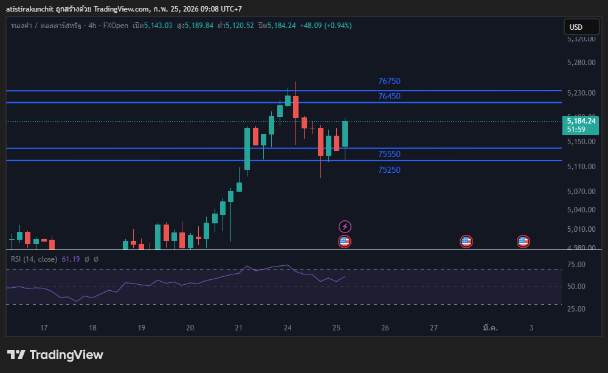Image resolution: width=608 pixels, height=373 pixels.
Task: Click the 75.00 level on RSI scale
Action: [575, 265]
